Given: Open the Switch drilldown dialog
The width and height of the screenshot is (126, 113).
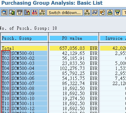Looking at the screenshot, I should [x=65, y=13].
